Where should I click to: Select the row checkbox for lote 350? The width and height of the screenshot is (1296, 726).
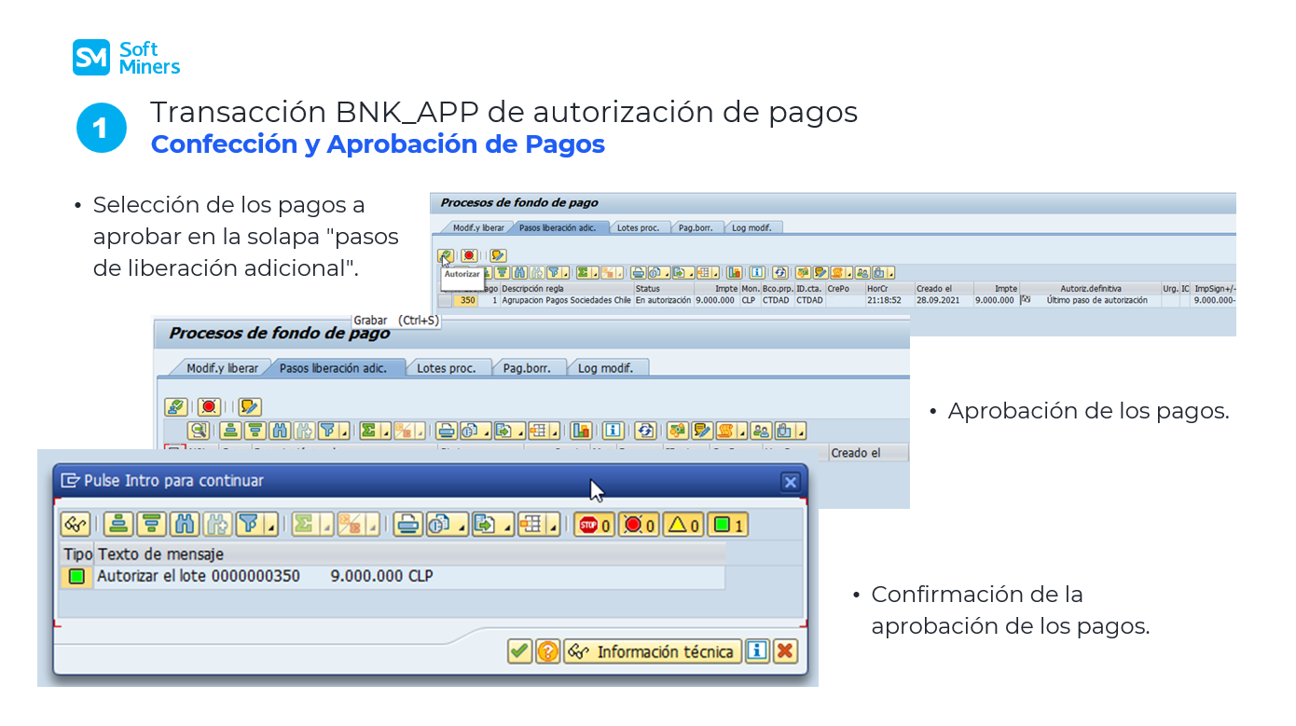click(445, 301)
